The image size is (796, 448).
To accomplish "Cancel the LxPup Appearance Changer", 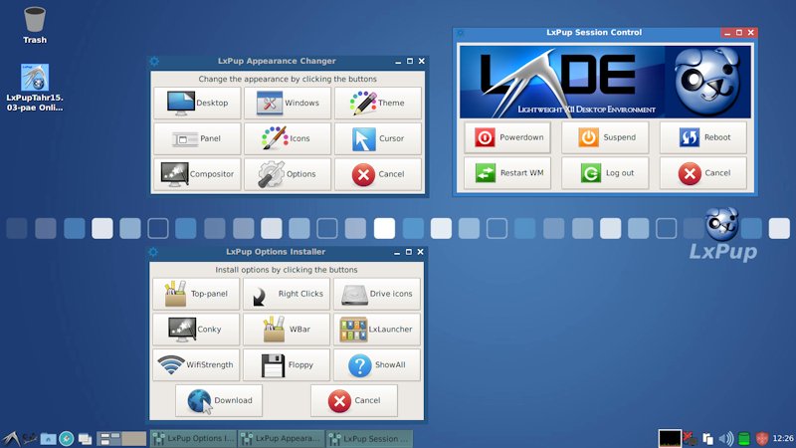I will [378, 174].
